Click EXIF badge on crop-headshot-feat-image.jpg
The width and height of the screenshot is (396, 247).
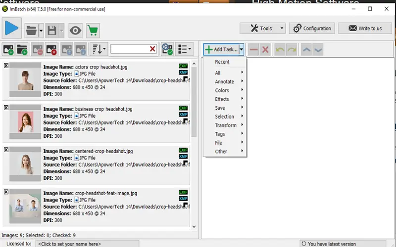pyautogui.click(x=183, y=192)
